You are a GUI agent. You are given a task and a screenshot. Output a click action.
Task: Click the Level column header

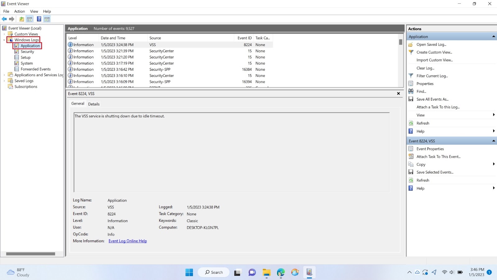tap(83, 38)
